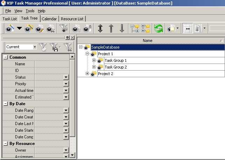This screenshot has width=225, height=160.
Task: Pin the filter panel with pushpin button
Action: click(x=67, y=38)
